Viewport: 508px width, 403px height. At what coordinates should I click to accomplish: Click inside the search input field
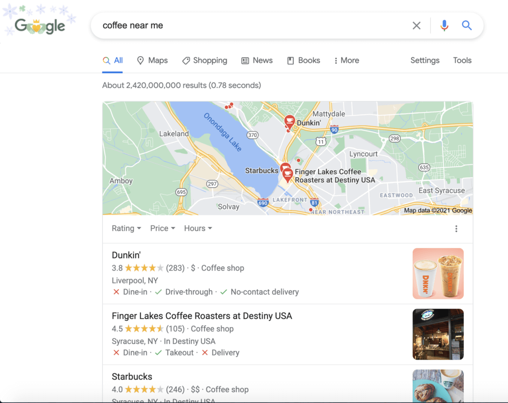(x=223, y=25)
